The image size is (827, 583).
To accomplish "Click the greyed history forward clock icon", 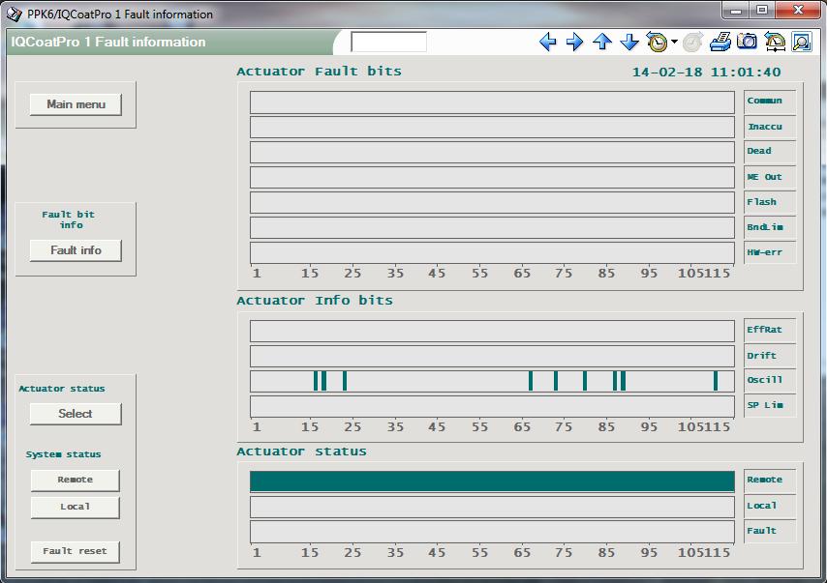I will [692, 42].
